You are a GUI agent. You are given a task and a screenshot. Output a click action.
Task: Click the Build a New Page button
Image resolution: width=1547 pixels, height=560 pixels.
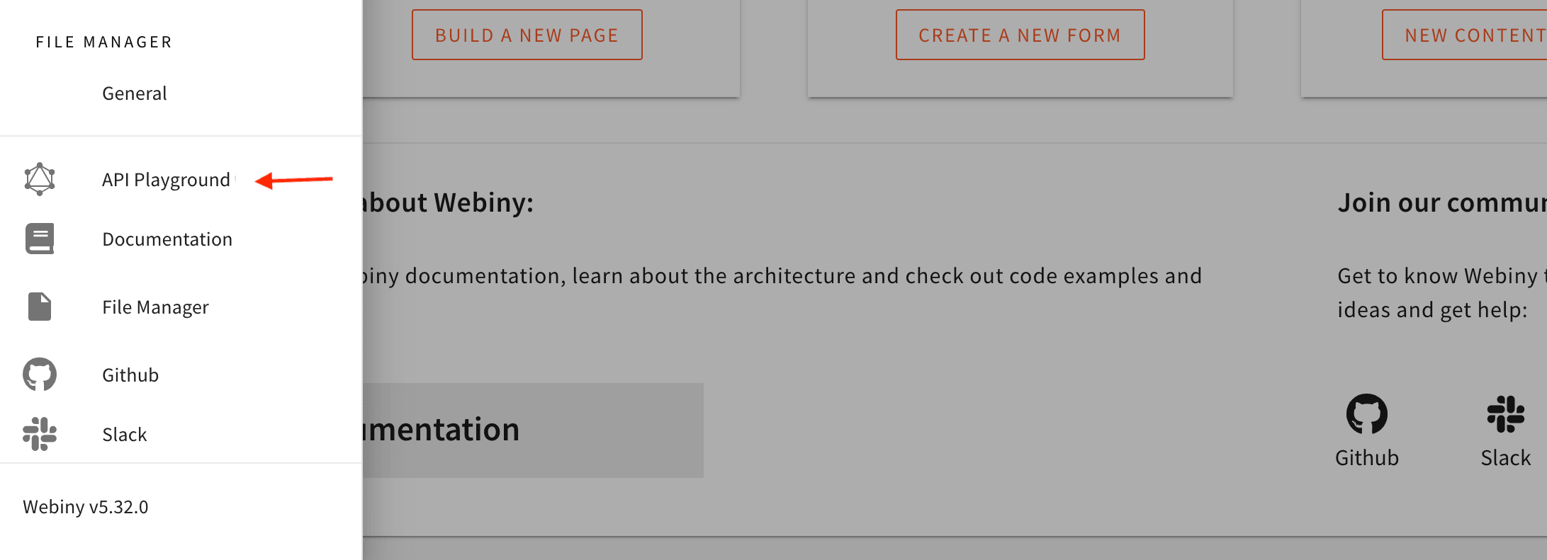coord(527,35)
